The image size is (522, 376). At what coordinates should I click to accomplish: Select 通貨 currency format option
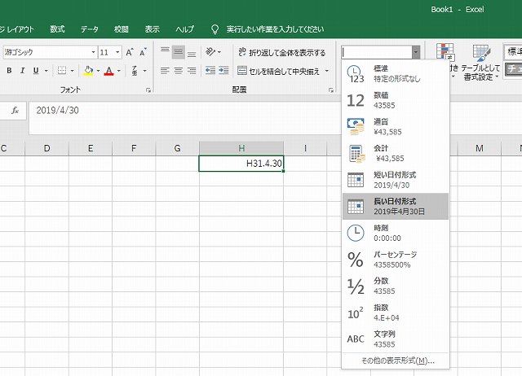point(396,127)
